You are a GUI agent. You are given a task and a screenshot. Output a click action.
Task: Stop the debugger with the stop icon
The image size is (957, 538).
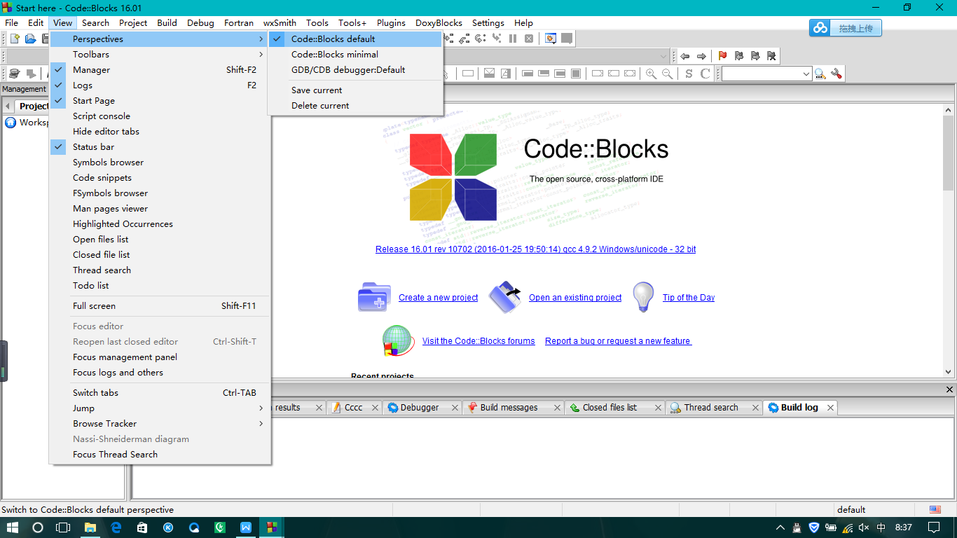(530, 39)
